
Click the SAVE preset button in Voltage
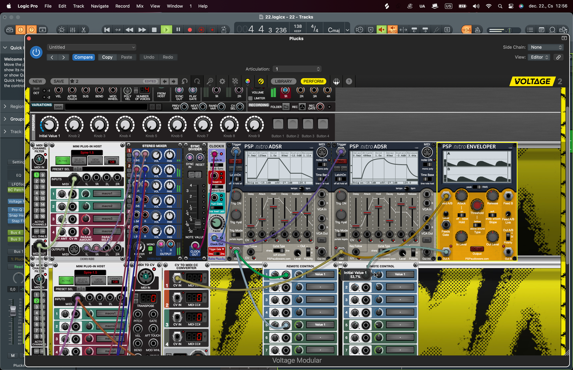[x=59, y=81]
